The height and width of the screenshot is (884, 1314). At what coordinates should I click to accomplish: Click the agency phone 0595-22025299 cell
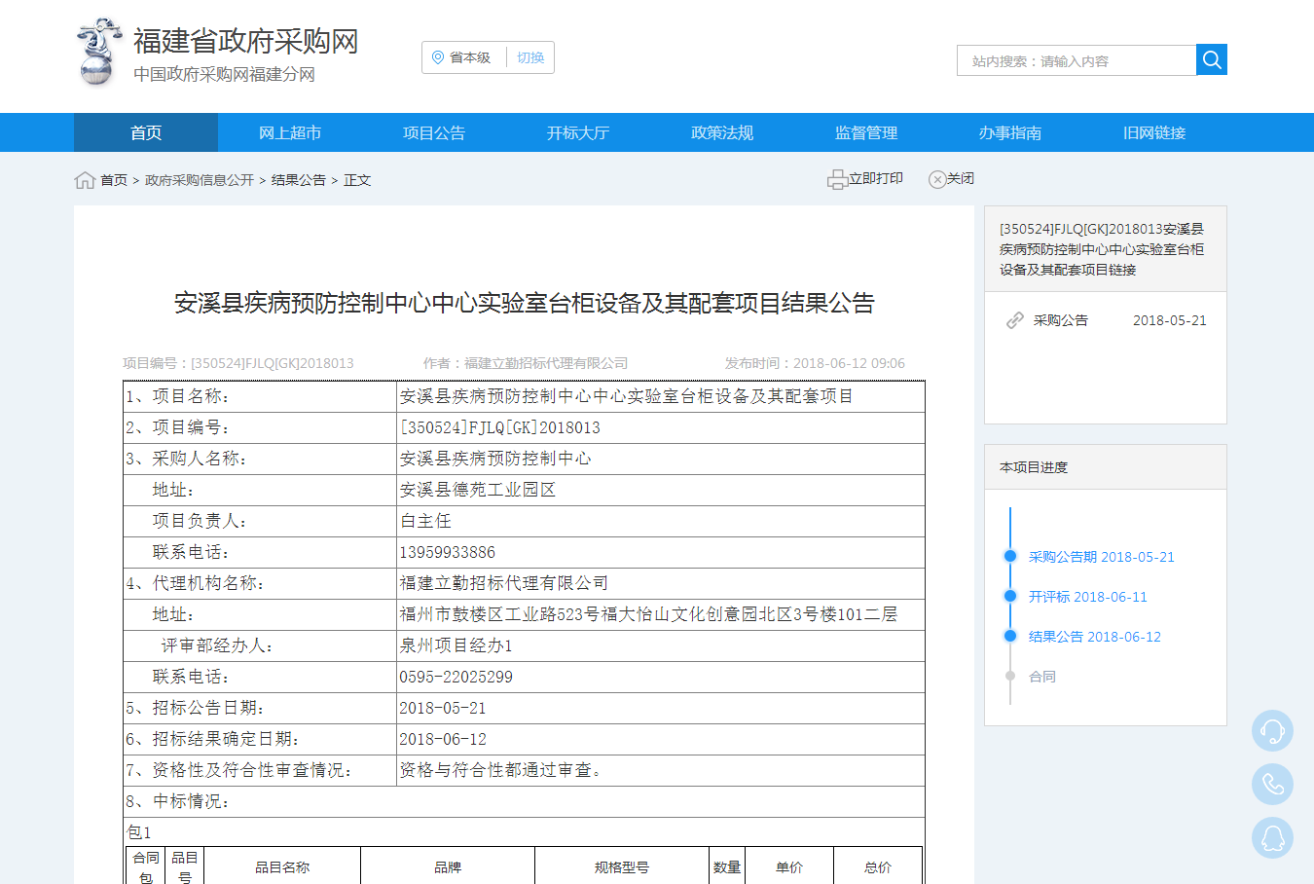(x=660, y=677)
